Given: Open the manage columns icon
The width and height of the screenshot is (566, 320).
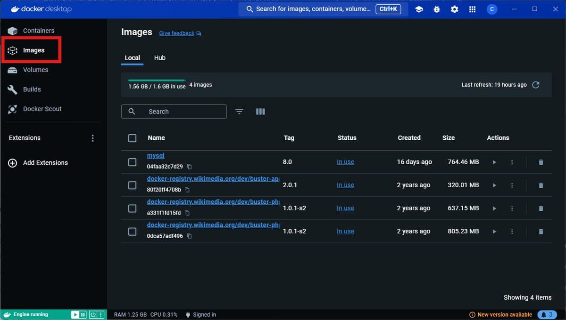Looking at the screenshot, I should pos(260,112).
